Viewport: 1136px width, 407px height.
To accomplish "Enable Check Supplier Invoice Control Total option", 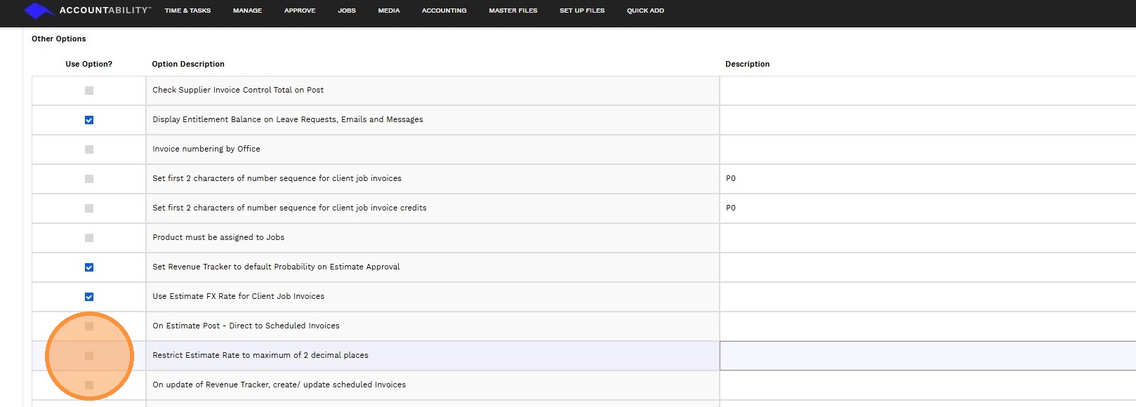I will click(x=89, y=91).
